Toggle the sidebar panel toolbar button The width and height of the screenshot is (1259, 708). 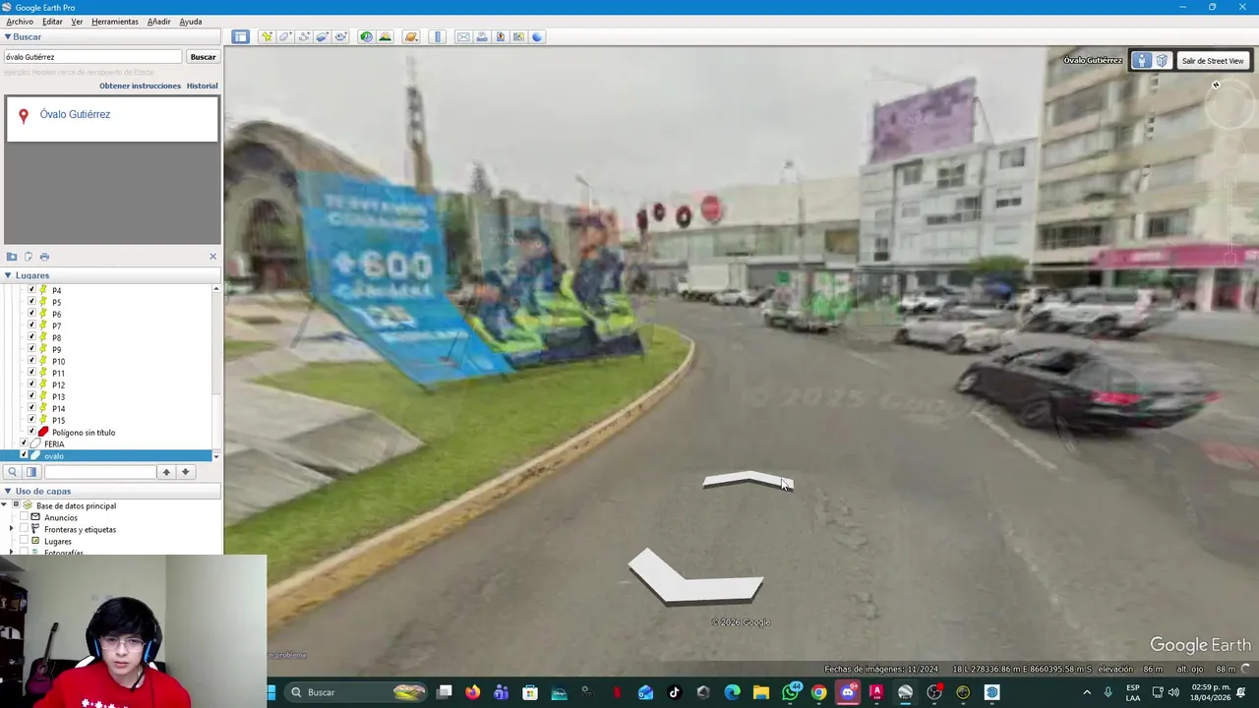pyautogui.click(x=240, y=36)
